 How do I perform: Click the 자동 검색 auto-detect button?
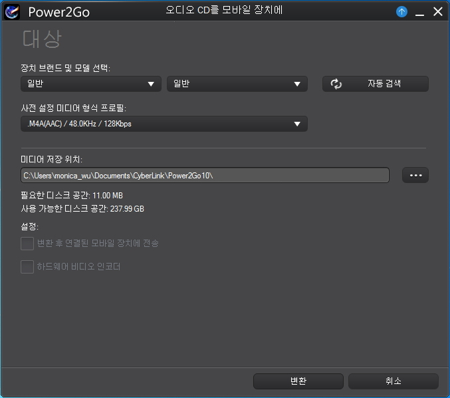[x=376, y=84]
